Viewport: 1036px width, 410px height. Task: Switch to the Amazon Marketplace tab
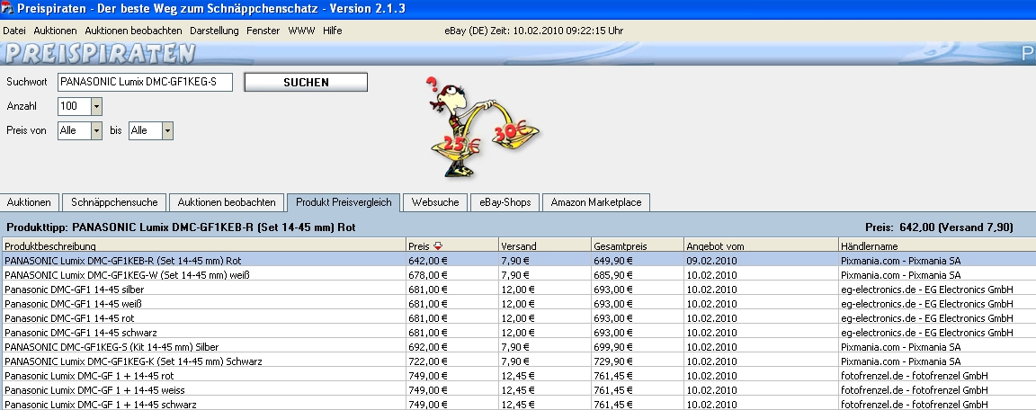(596, 202)
